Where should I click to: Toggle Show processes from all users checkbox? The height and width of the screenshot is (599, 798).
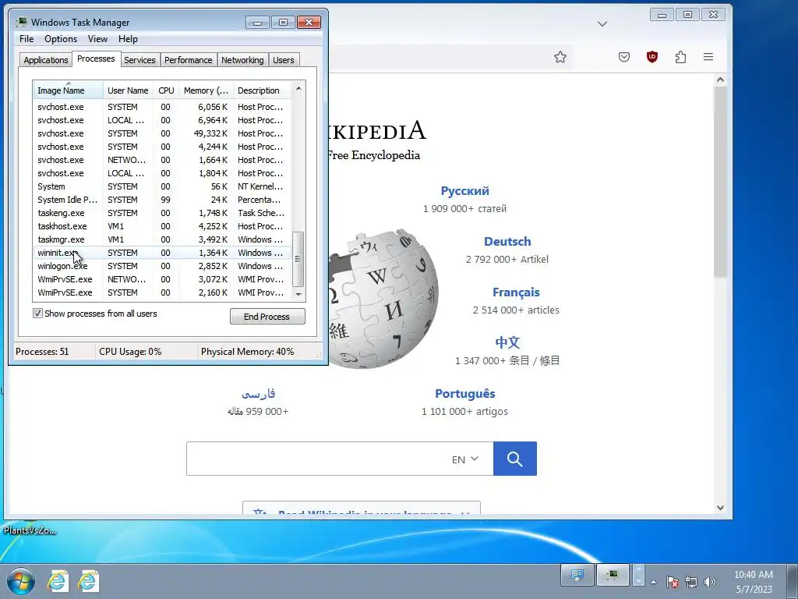(x=37, y=314)
